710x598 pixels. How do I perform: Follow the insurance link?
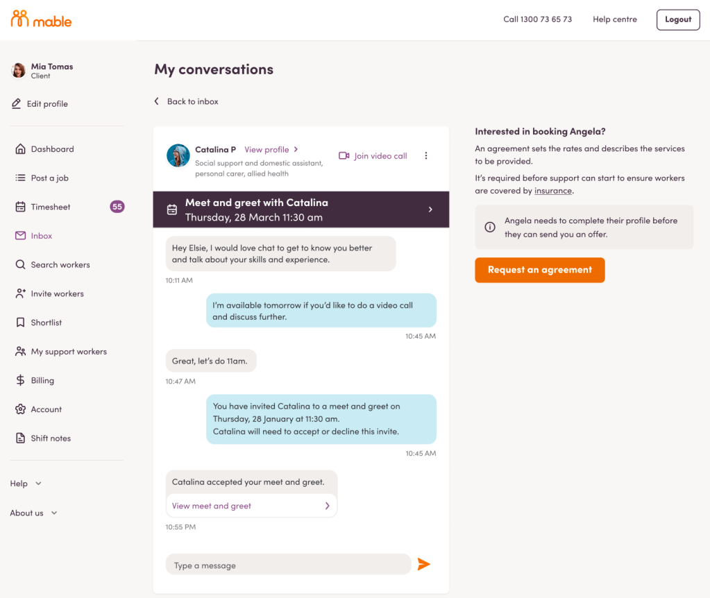click(553, 191)
